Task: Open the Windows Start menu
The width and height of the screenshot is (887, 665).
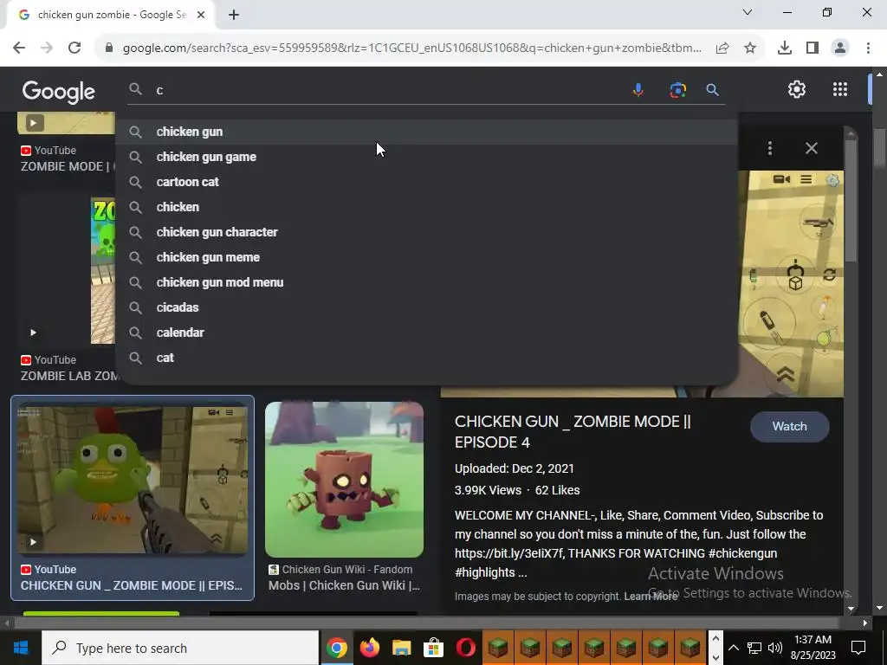Action: click(21, 648)
